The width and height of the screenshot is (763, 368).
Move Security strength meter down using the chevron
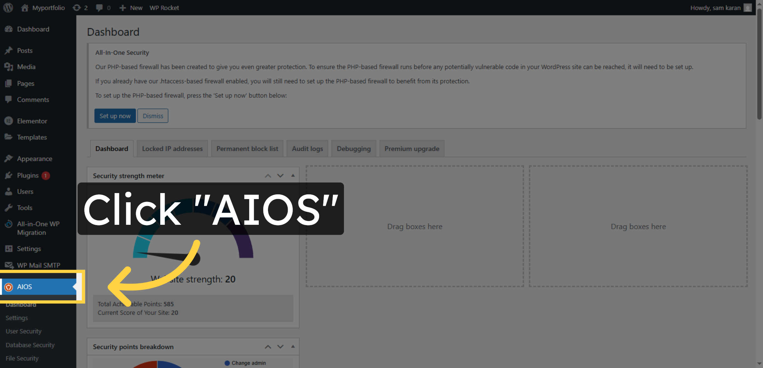pos(280,176)
